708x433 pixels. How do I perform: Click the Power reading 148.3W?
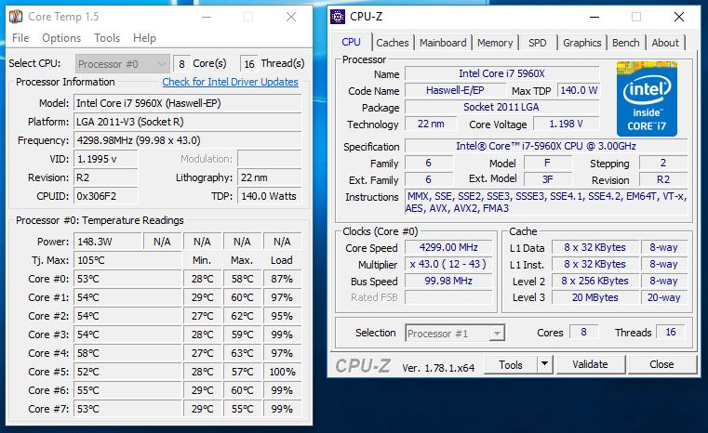point(108,242)
